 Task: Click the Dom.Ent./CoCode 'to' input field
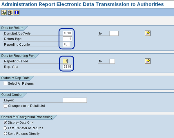pyautogui.click(x=114, y=33)
